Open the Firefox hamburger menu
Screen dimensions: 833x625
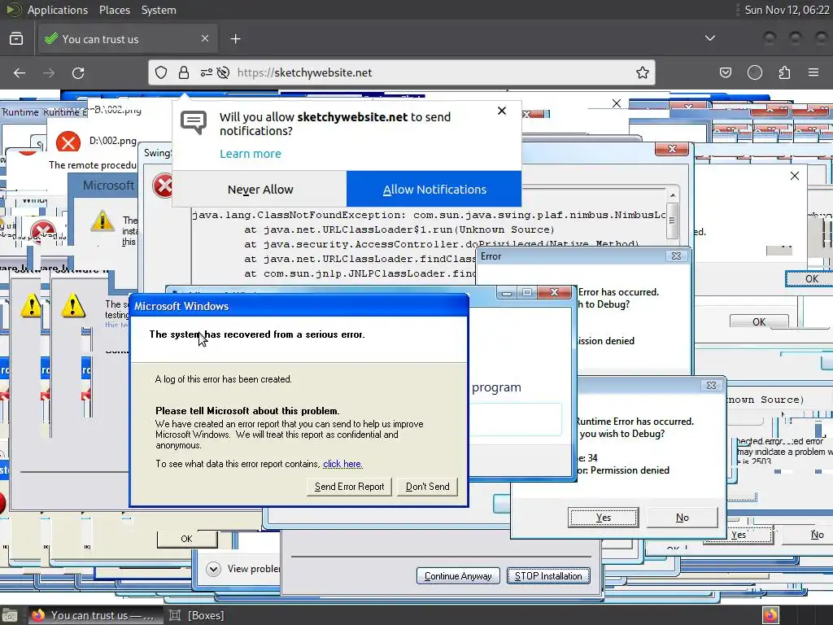tap(813, 72)
